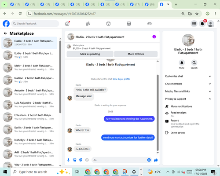Expand Media, files and links section

188,91
